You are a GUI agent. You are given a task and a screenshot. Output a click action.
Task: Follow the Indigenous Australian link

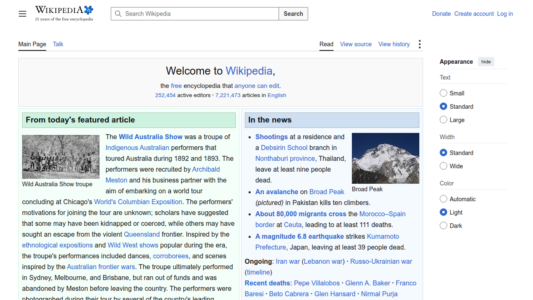(x=137, y=147)
